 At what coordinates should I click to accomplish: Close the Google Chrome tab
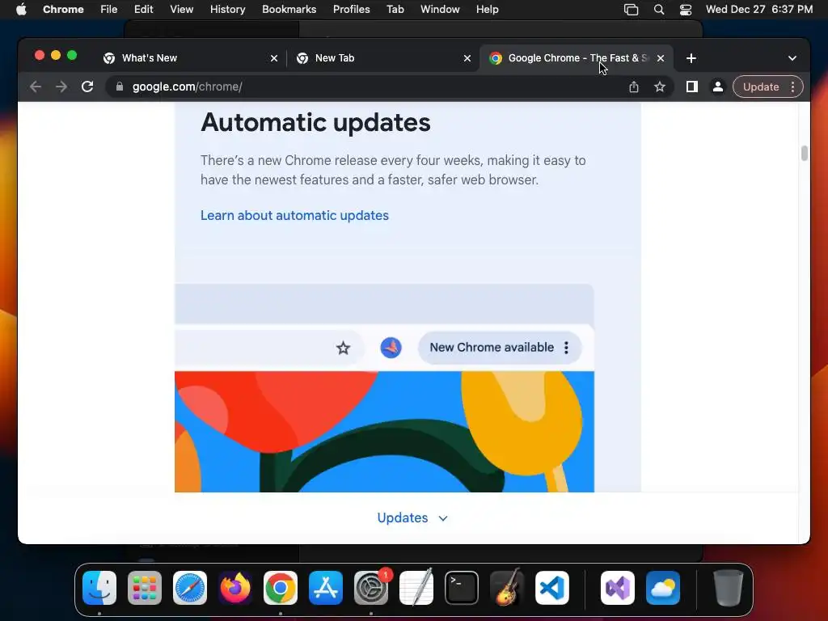(x=661, y=58)
